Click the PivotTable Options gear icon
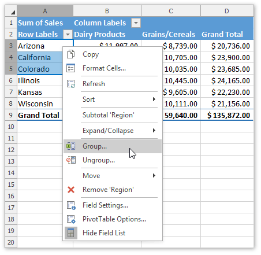Image resolution: width=261 pixels, height=255 pixels. coord(71,219)
